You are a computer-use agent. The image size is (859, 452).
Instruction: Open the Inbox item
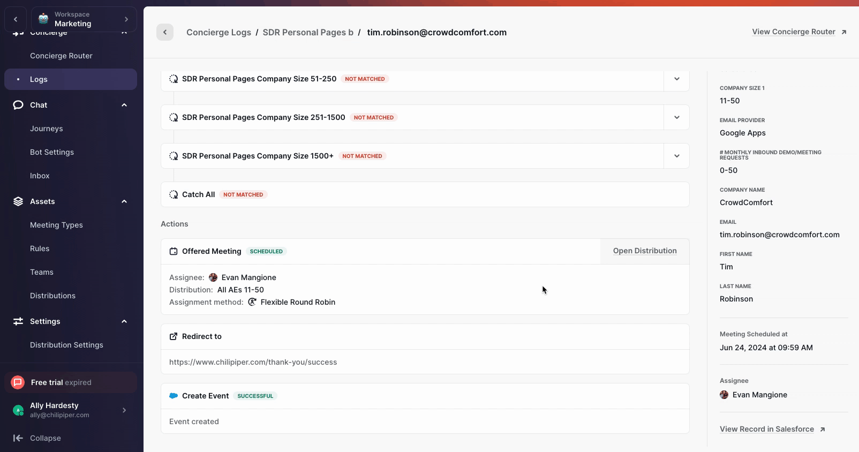click(x=40, y=176)
